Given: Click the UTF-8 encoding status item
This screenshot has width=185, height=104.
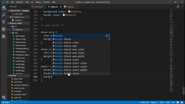Looking at the screenshot, I should pos(162,102).
